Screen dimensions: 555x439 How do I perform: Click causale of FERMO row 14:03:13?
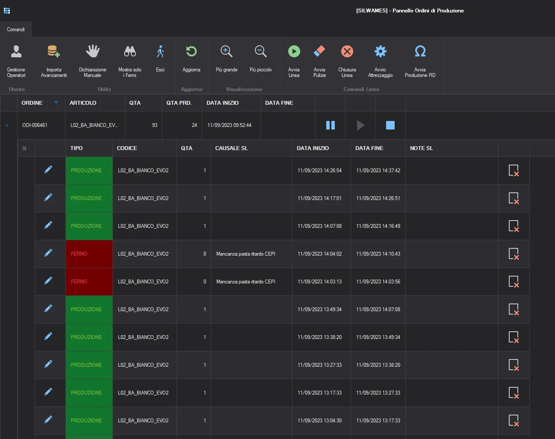point(251,282)
